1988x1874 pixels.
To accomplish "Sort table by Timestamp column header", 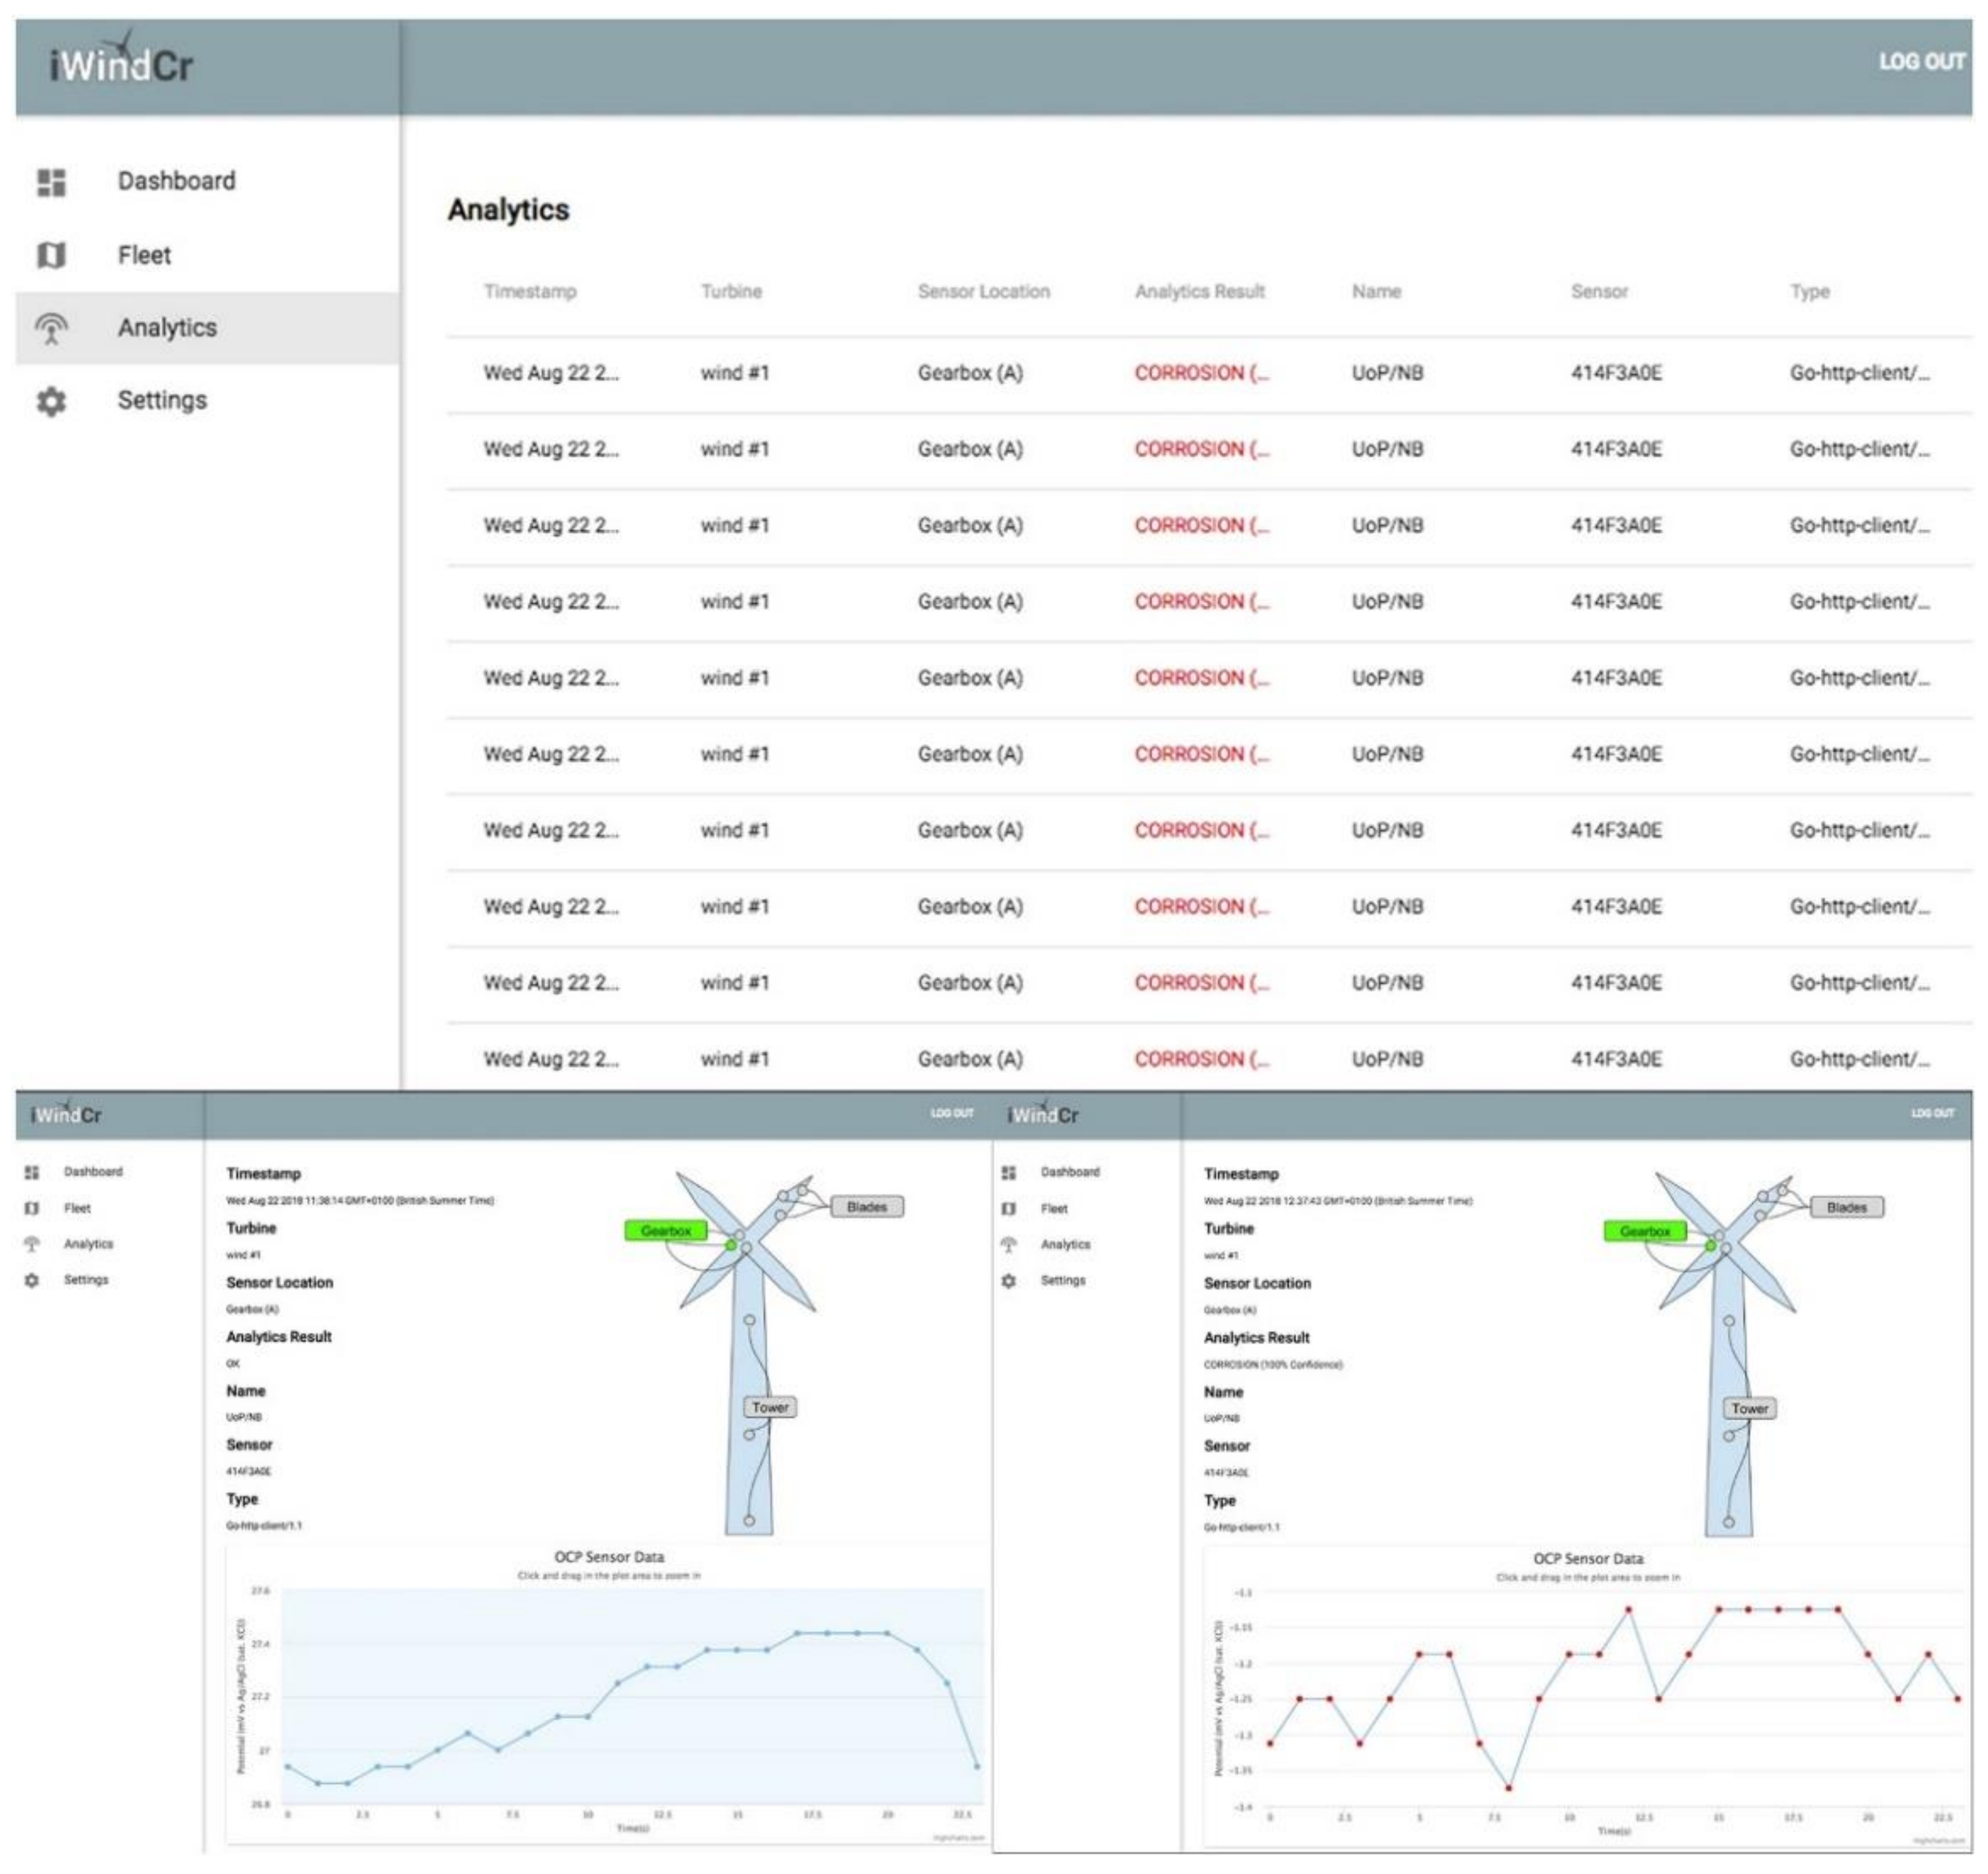I will [530, 292].
